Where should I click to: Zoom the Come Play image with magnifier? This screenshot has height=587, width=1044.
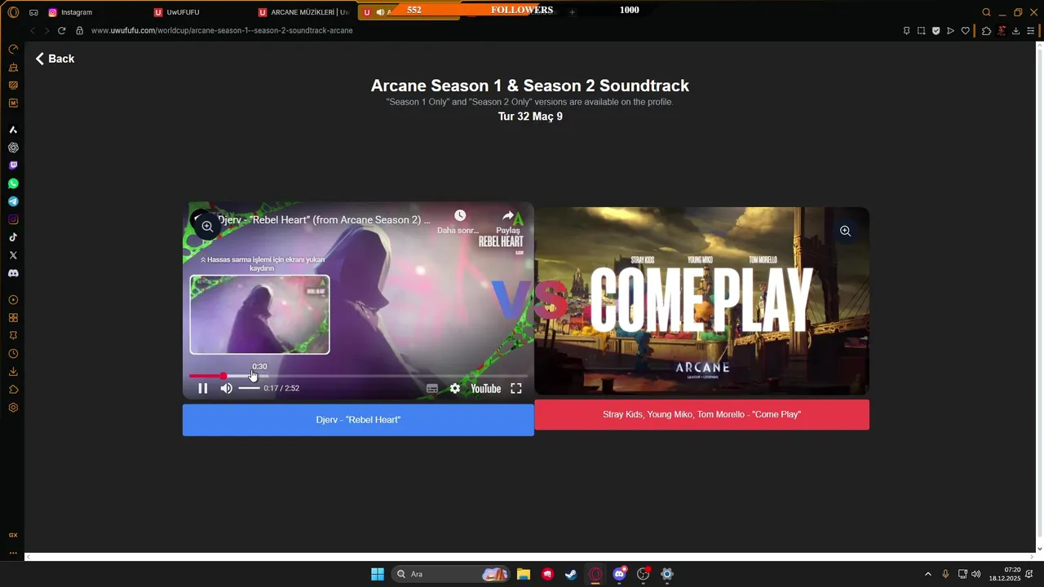point(846,232)
